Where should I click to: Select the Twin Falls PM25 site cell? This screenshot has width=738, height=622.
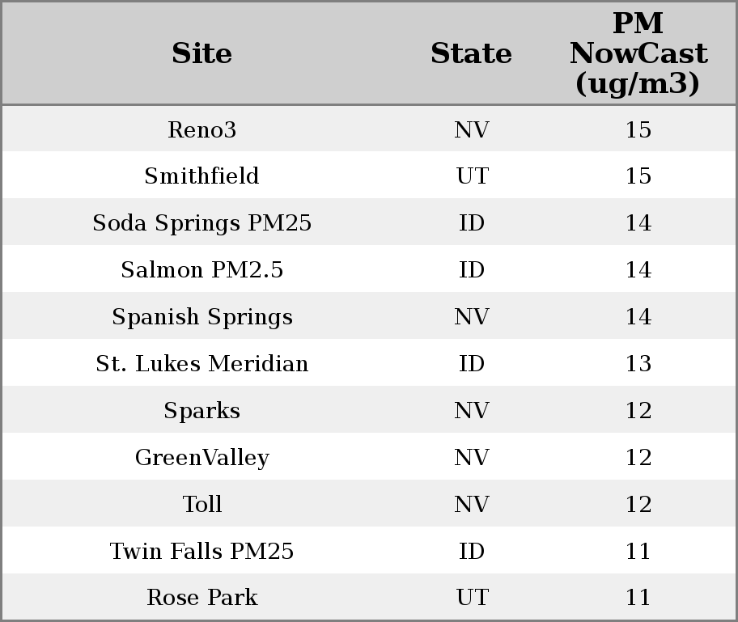pos(201,552)
